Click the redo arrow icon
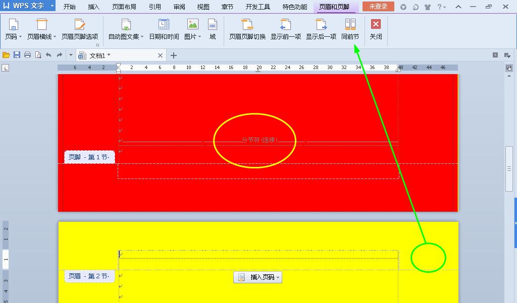 60,55
